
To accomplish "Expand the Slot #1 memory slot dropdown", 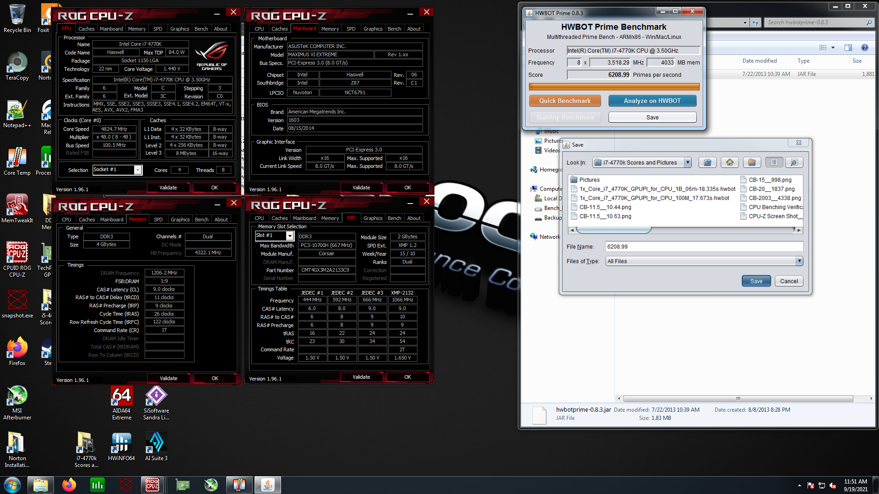I will click(290, 236).
